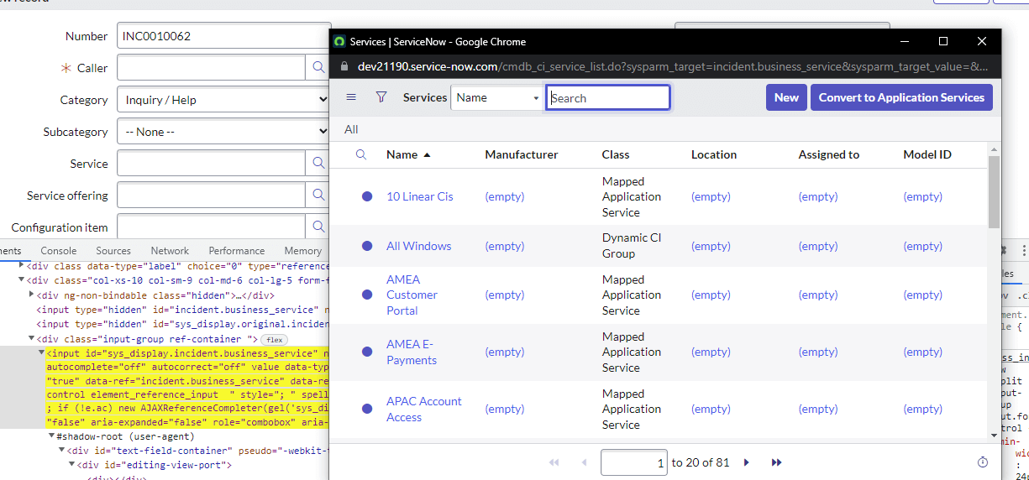Switch to the Performance tab in DevTools
This screenshot has width=1029, height=480.
click(x=237, y=251)
